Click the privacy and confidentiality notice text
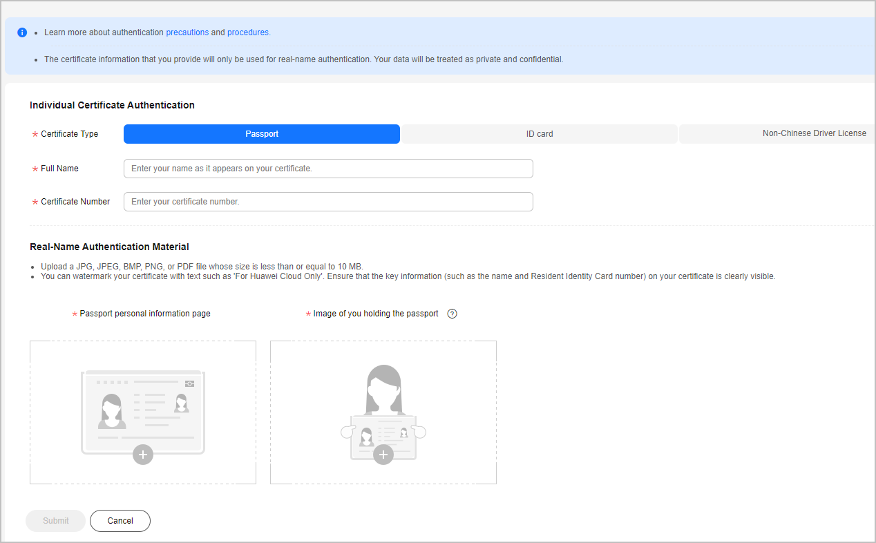This screenshot has height=543, width=876. [x=304, y=59]
